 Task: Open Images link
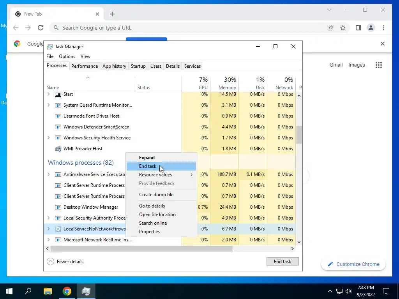pos(357,65)
